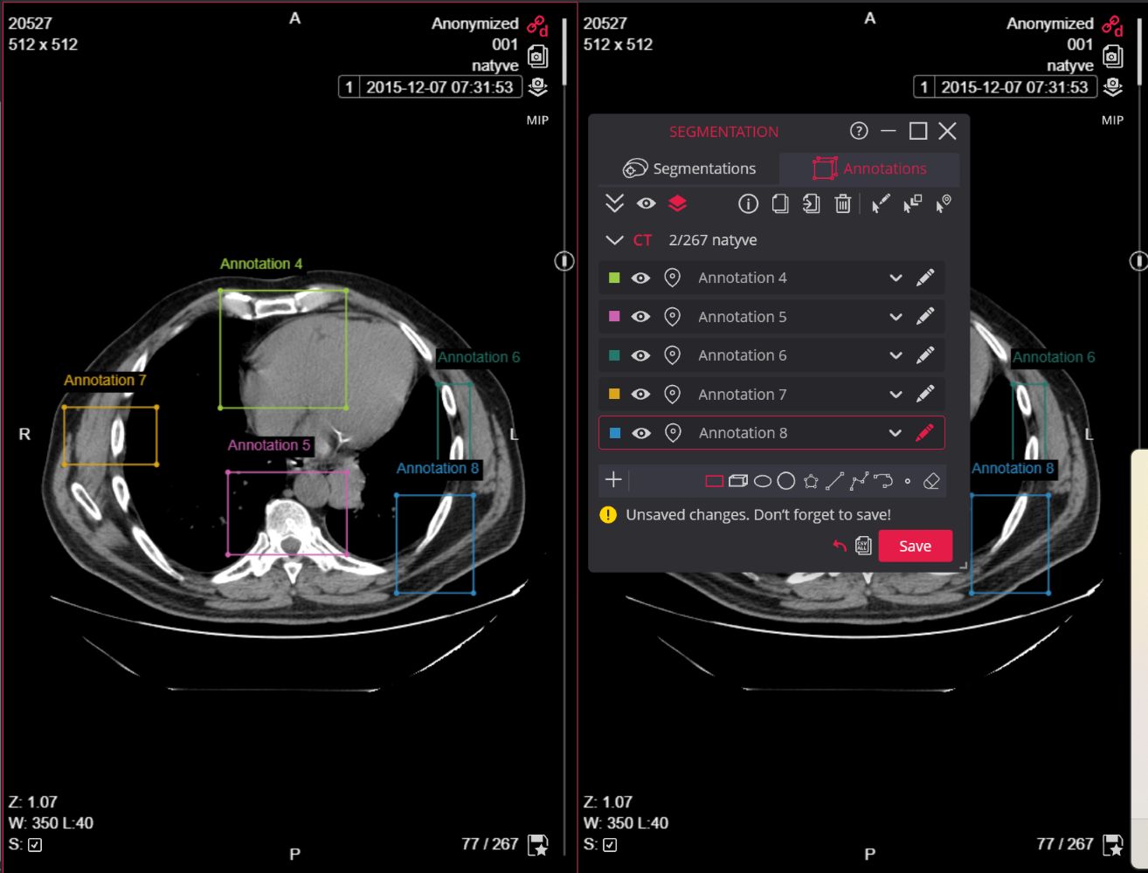Select the circle annotation tool
This screenshot has height=873, width=1148.
pos(786,481)
